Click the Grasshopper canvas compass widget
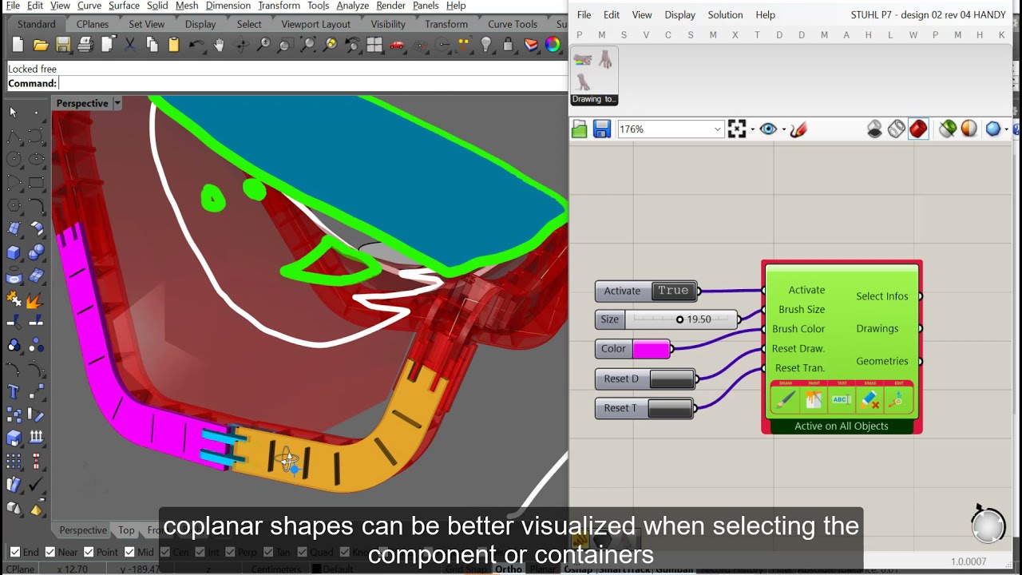The width and height of the screenshot is (1022, 575). point(988,525)
